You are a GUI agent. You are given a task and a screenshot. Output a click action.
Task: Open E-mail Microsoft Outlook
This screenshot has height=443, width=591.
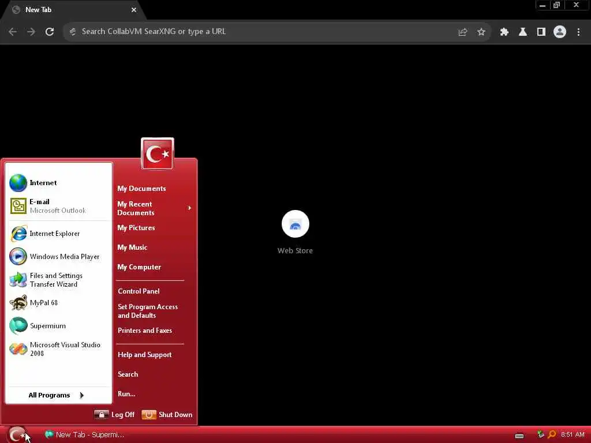click(x=59, y=206)
